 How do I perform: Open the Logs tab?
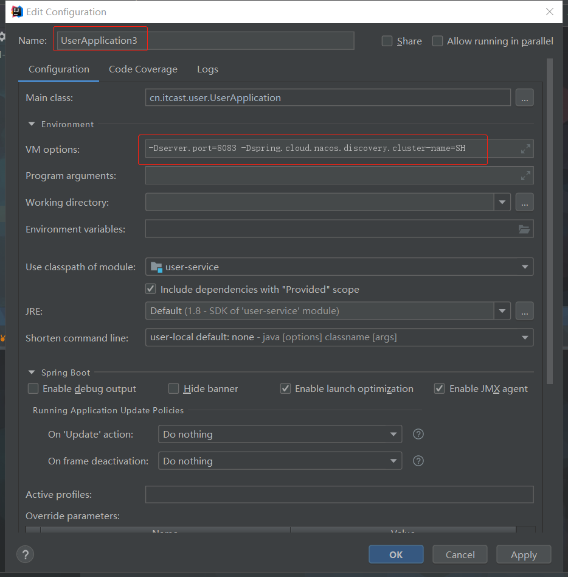coord(207,69)
